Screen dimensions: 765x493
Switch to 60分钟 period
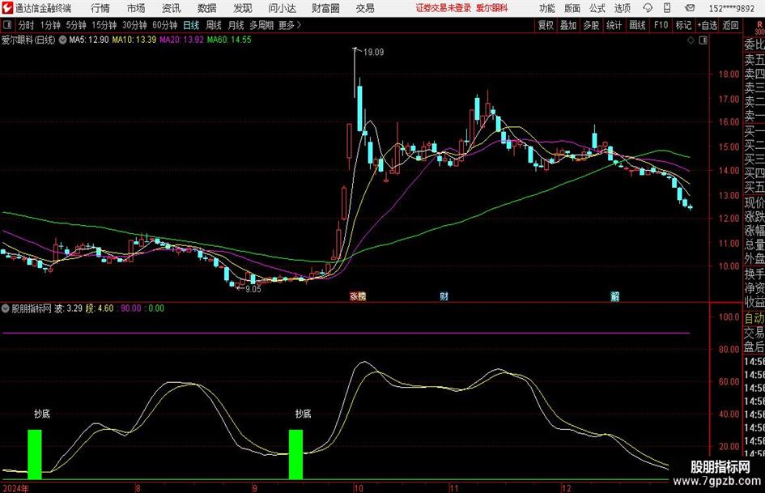click(164, 25)
